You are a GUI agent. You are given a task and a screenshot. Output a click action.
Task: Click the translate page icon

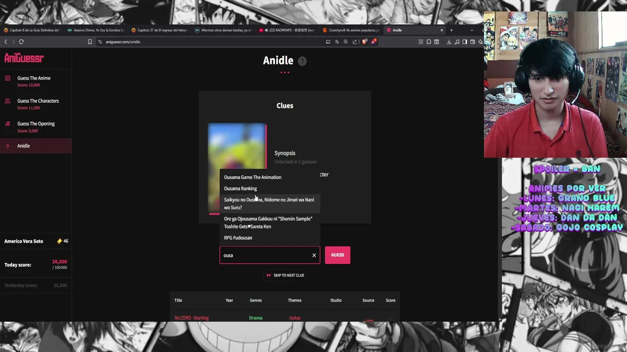[x=337, y=42]
